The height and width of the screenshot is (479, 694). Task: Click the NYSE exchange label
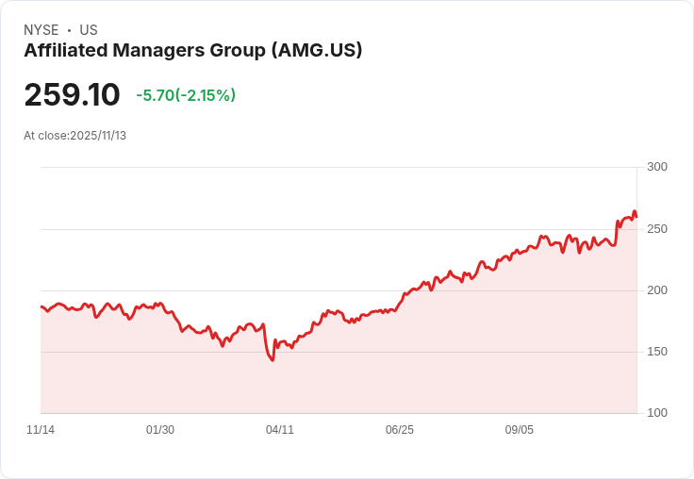point(41,30)
